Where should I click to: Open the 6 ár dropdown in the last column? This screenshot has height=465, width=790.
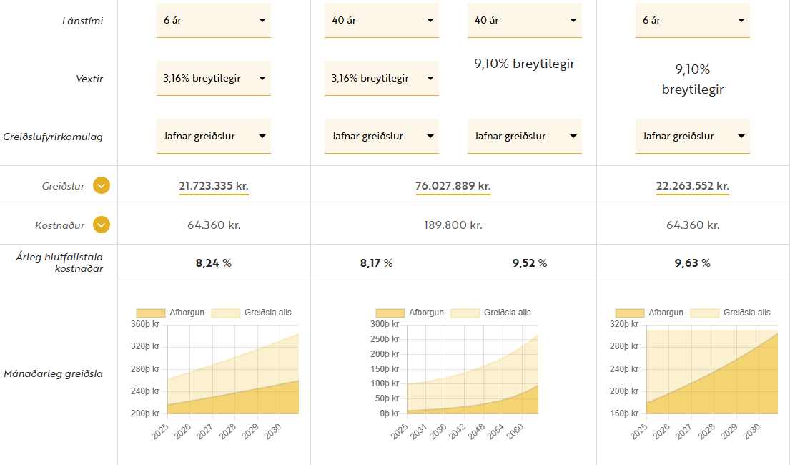(x=692, y=20)
